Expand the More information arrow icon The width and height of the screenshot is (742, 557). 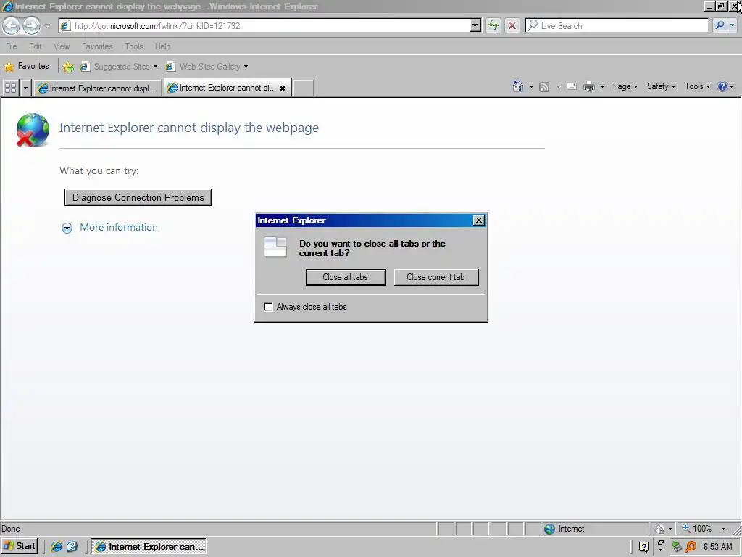click(x=67, y=228)
